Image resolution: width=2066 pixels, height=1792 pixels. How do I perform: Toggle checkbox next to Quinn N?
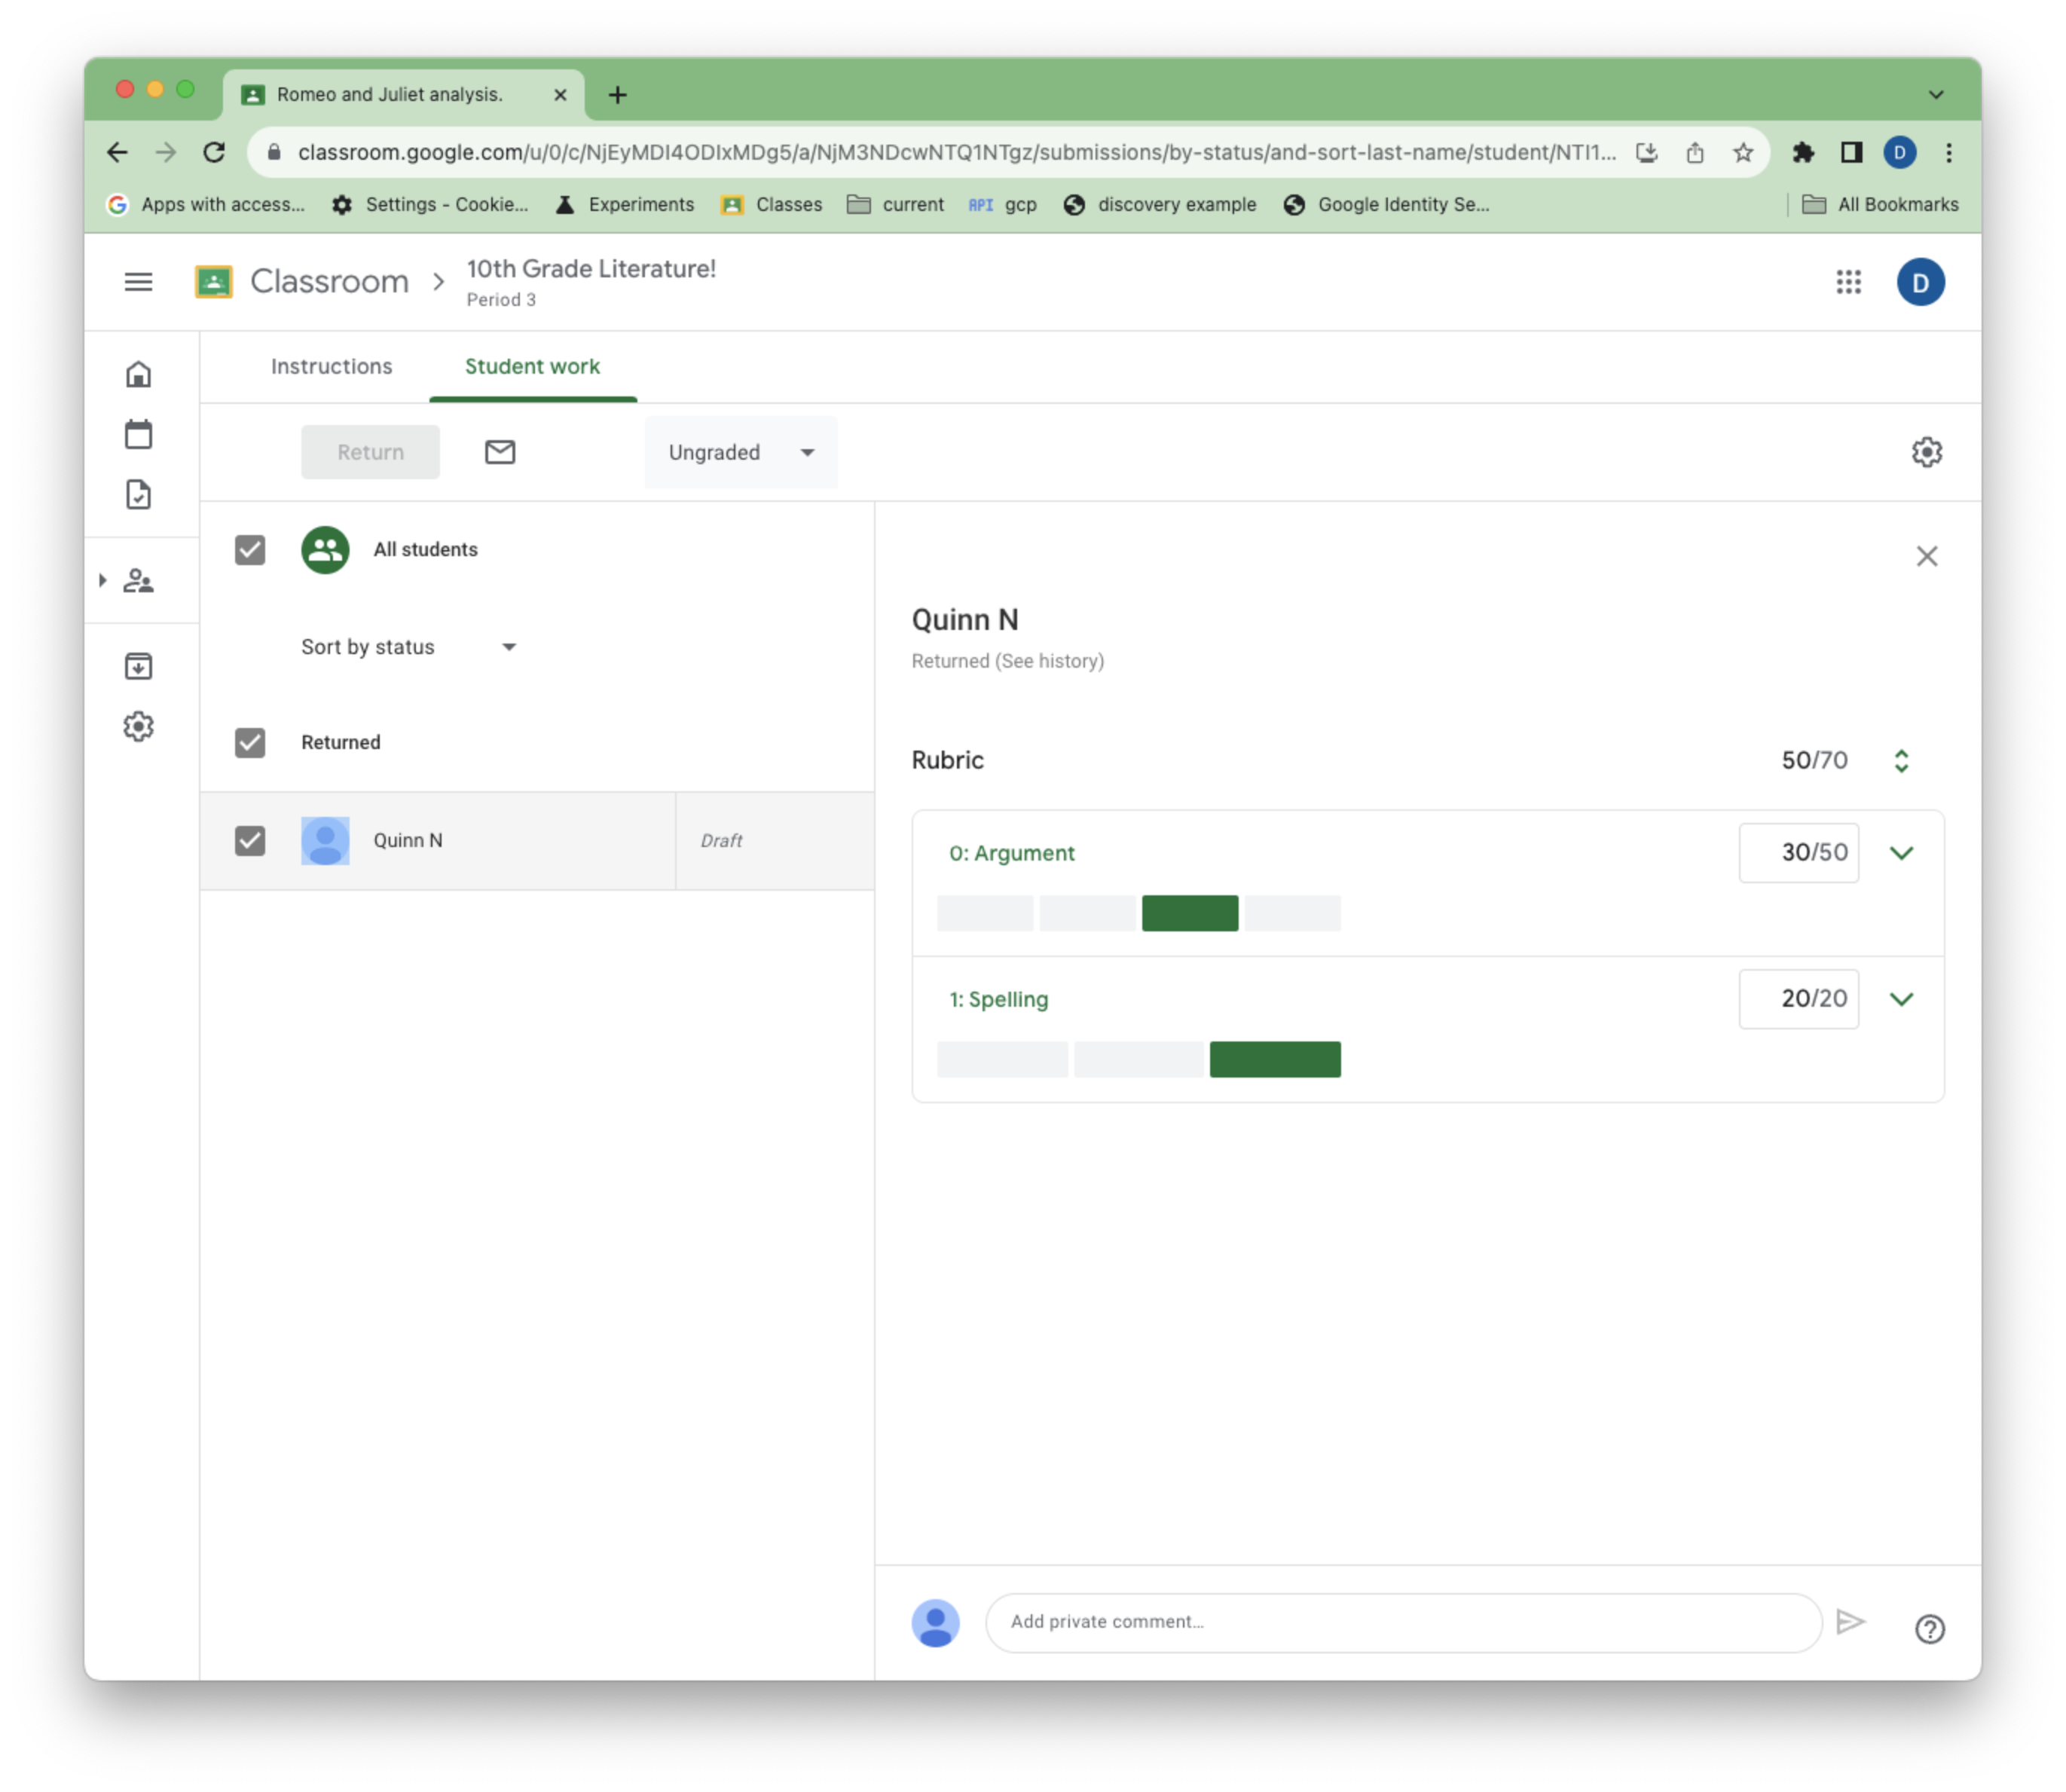tap(251, 839)
